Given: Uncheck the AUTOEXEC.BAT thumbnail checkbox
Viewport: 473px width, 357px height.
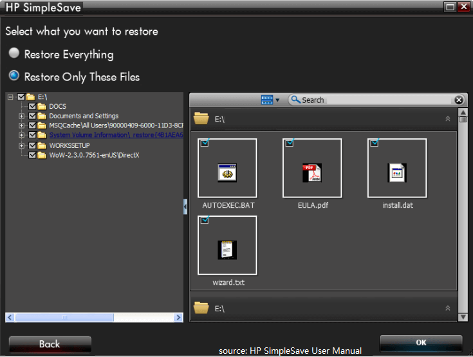Looking at the screenshot, I should click(205, 143).
